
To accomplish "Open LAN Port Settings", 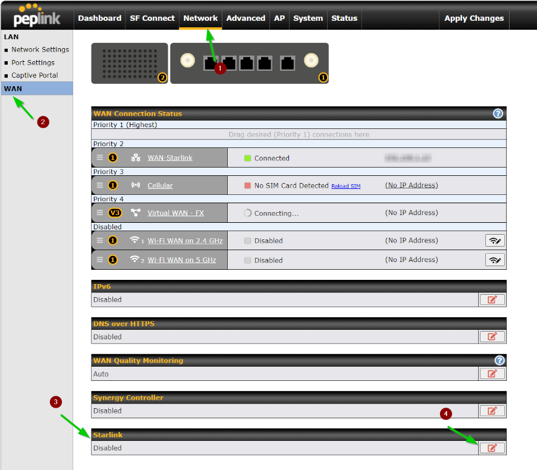I will 33,62.
